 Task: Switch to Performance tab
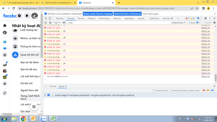pyautogui.click(x=104, y=18)
